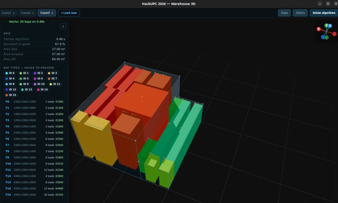Image resolution: width=338 pixels, height=203 pixels.
Task: Select the ID 9 bay type chip
Action: coord(24,84)
